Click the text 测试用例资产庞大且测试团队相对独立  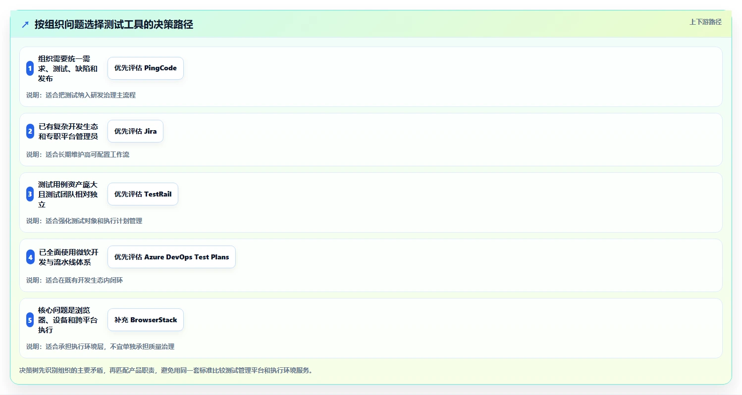[x=68, y=194]
